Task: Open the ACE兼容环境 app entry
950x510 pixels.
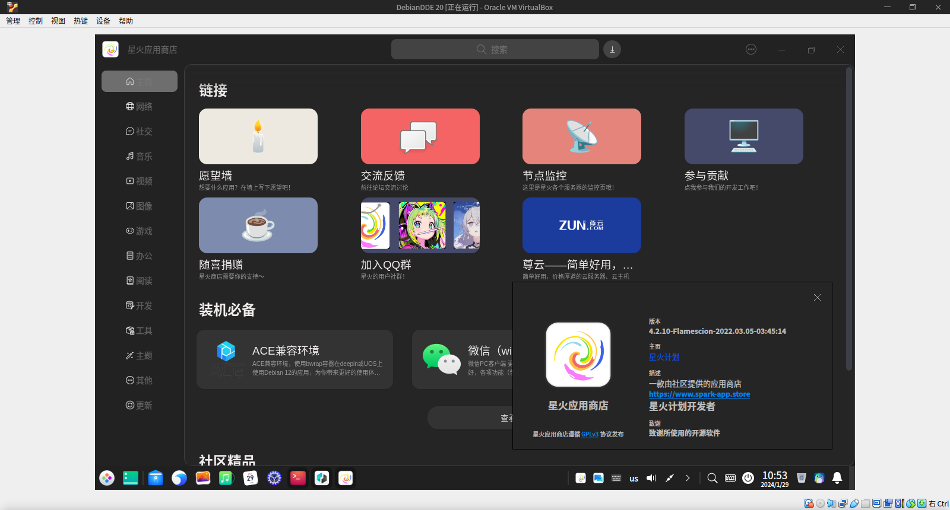Action: click(x=294, y=359)
